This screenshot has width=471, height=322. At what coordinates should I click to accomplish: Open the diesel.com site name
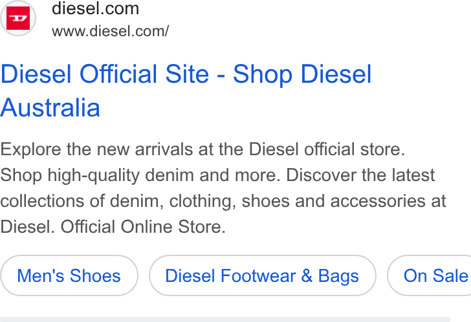tap(95, 8)
